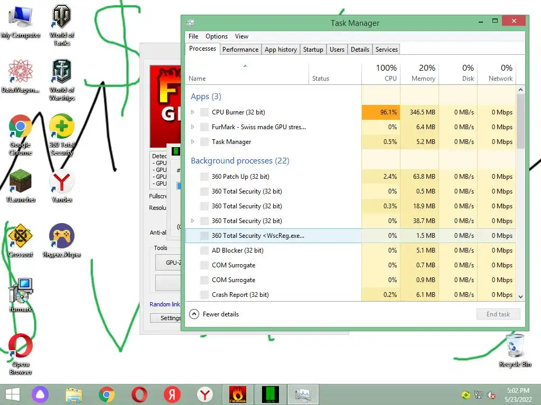Switch to the Startup tab

click(x=313, y=50)
